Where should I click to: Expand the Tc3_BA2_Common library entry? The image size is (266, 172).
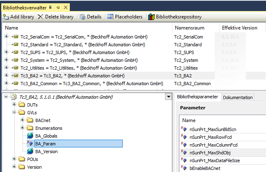click(6, 83)
